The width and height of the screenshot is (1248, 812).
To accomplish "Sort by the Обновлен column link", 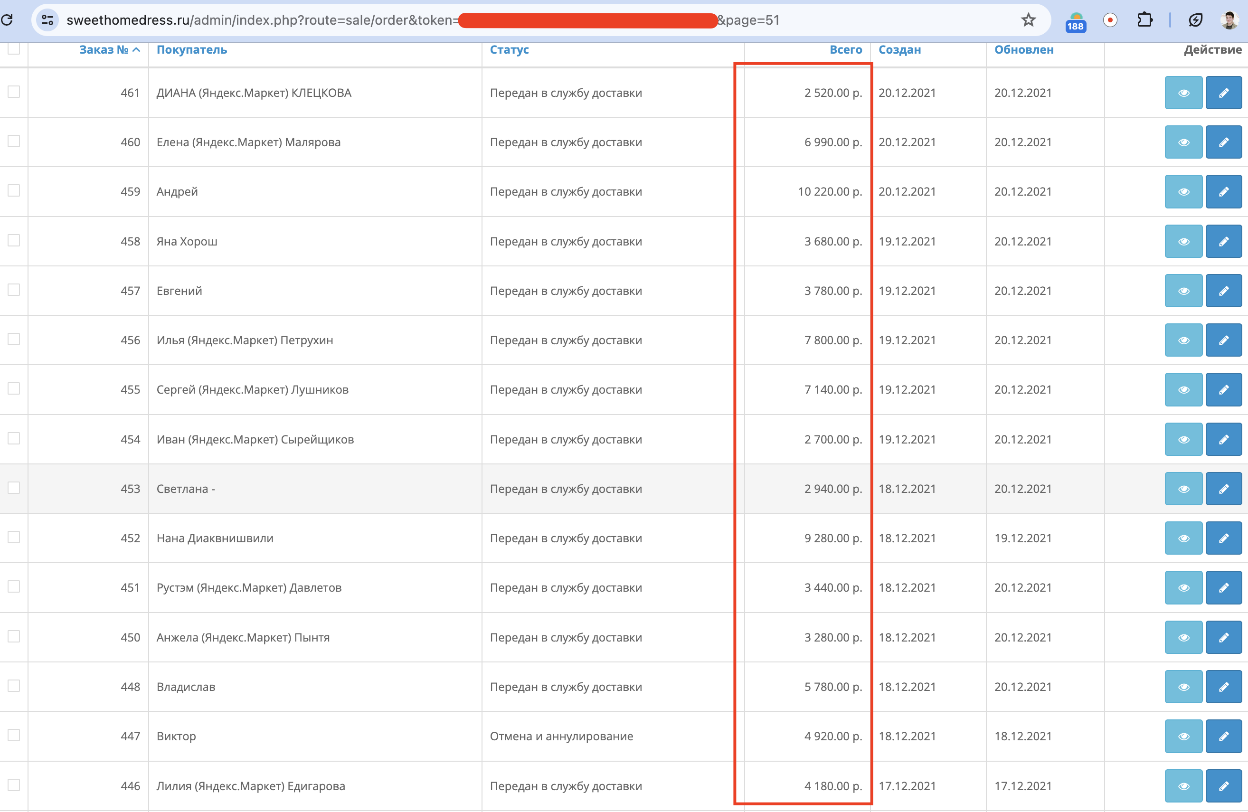I will point(1023,50).
